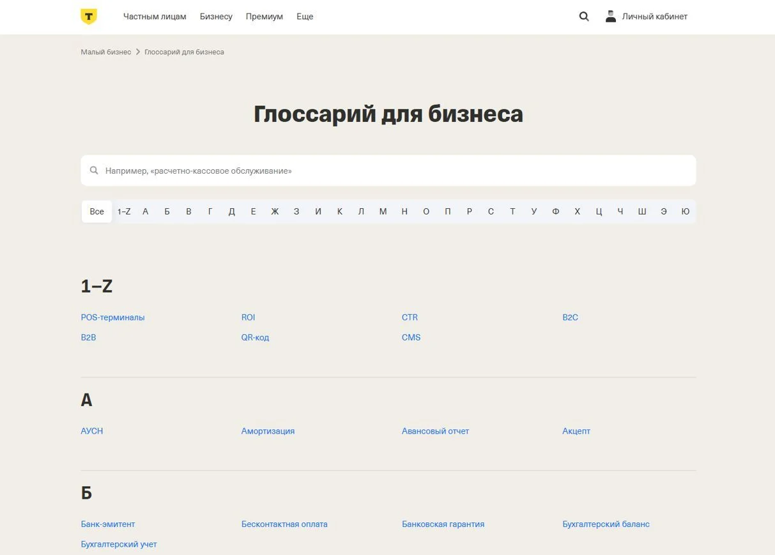
Task: Open the CMS term
Action: 411,337
